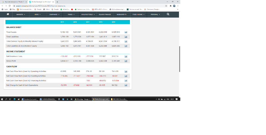Screen dimensions: 266x135
Task: Open the PDF to DOC bookmark
Action: coord(99,10)
